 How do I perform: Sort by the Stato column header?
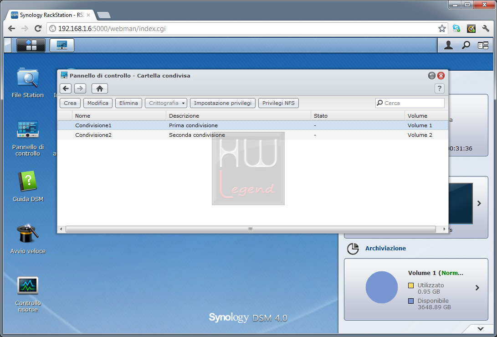coord(358,116)
